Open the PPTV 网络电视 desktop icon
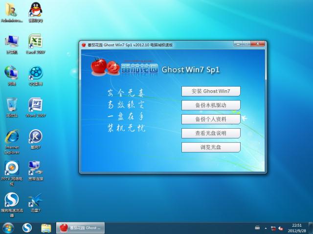Viewport: 313px width, 234px height. (x=12, y=173)
